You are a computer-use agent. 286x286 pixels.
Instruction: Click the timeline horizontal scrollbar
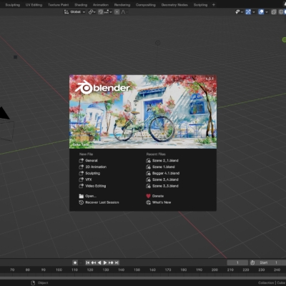pyautogui.click(x=143, y=278)
